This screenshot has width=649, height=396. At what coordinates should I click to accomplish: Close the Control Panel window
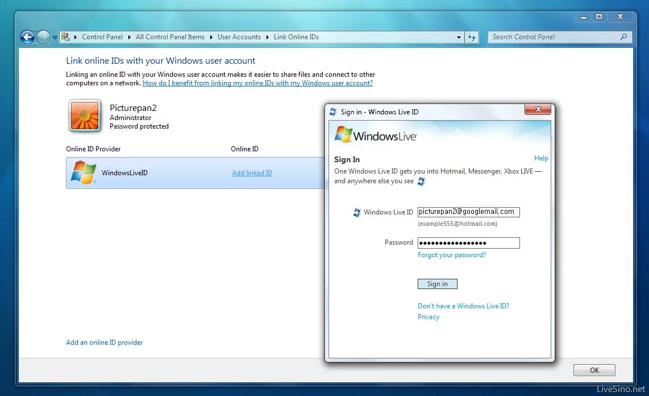point(620,17)
